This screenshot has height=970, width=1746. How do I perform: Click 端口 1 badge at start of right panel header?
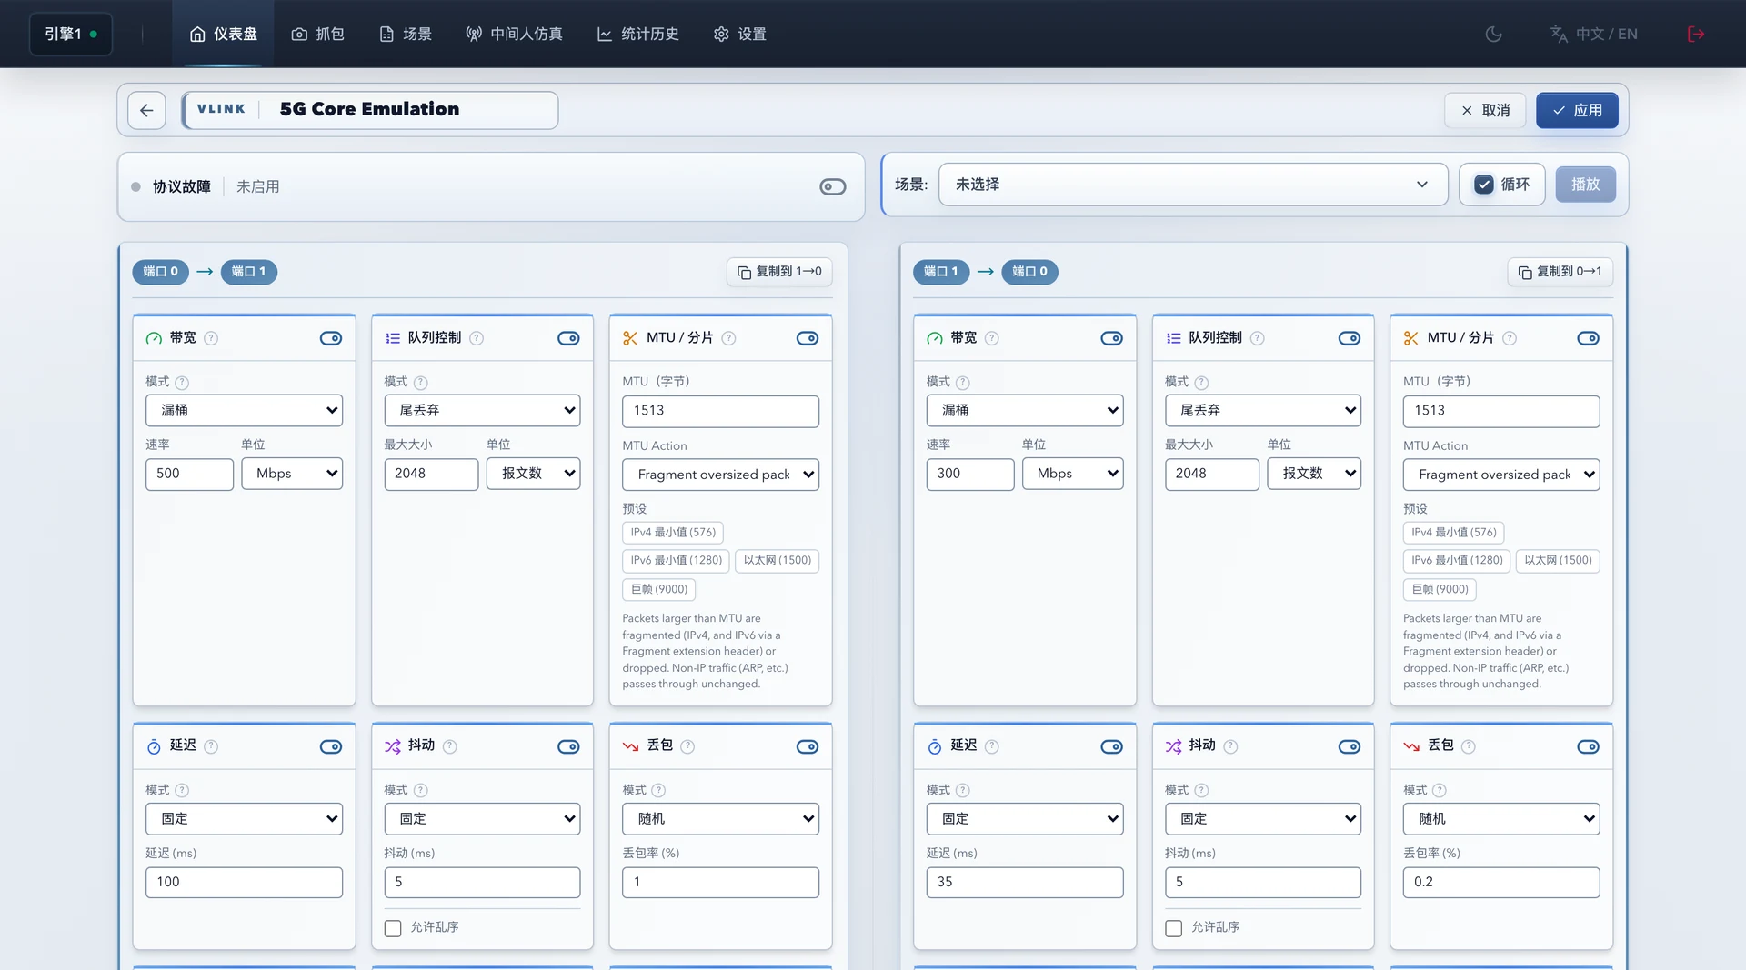coord(941,272)
